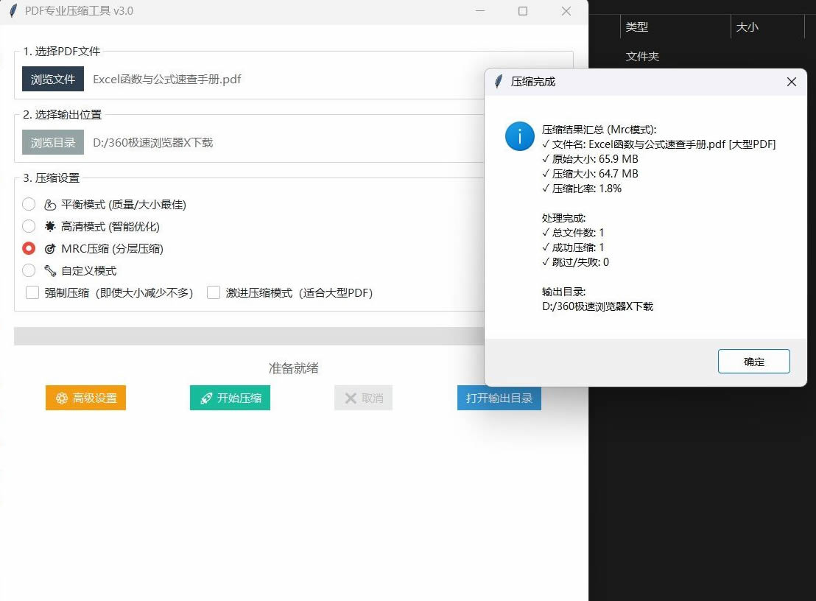
Task: Click the 大小 column header
Action: pos(748,27)
